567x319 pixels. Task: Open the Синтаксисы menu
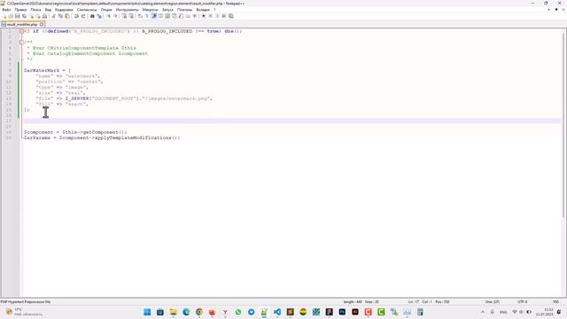pos(87,10)
